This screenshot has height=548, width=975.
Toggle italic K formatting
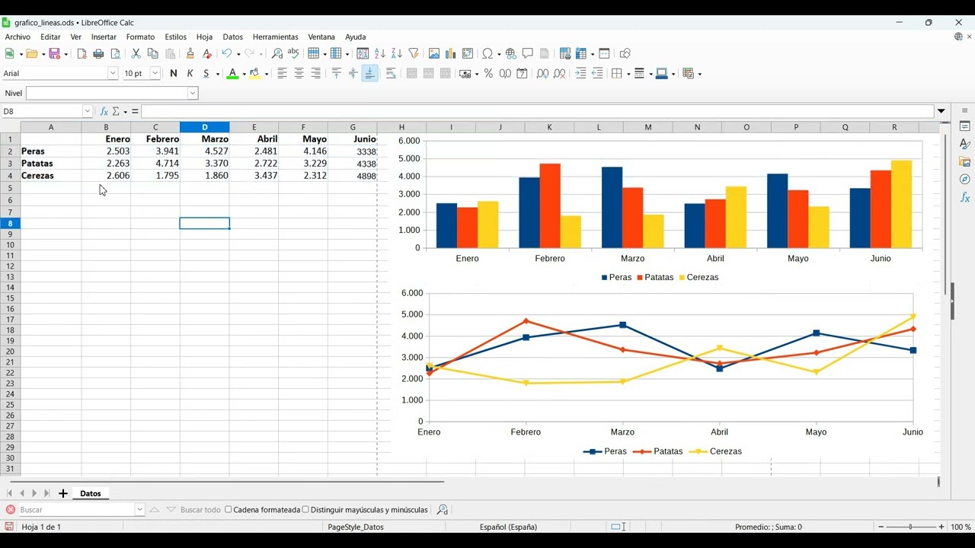[x=190, y=73]
